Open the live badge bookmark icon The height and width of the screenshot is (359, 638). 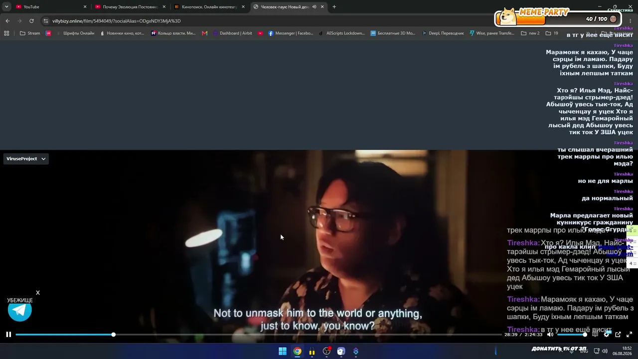pyautogui.click(x=48, y=33)
